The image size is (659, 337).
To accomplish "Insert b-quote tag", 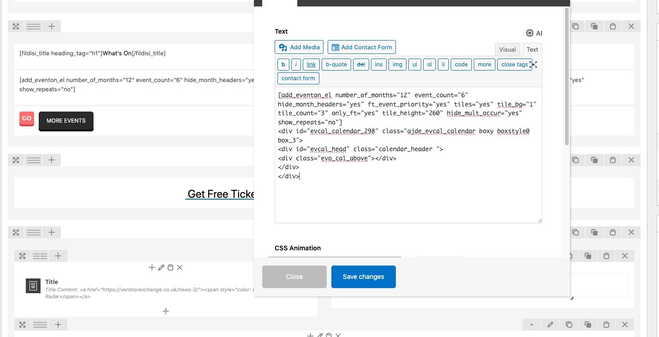I will pyautogui.click(x=336, y=65).
